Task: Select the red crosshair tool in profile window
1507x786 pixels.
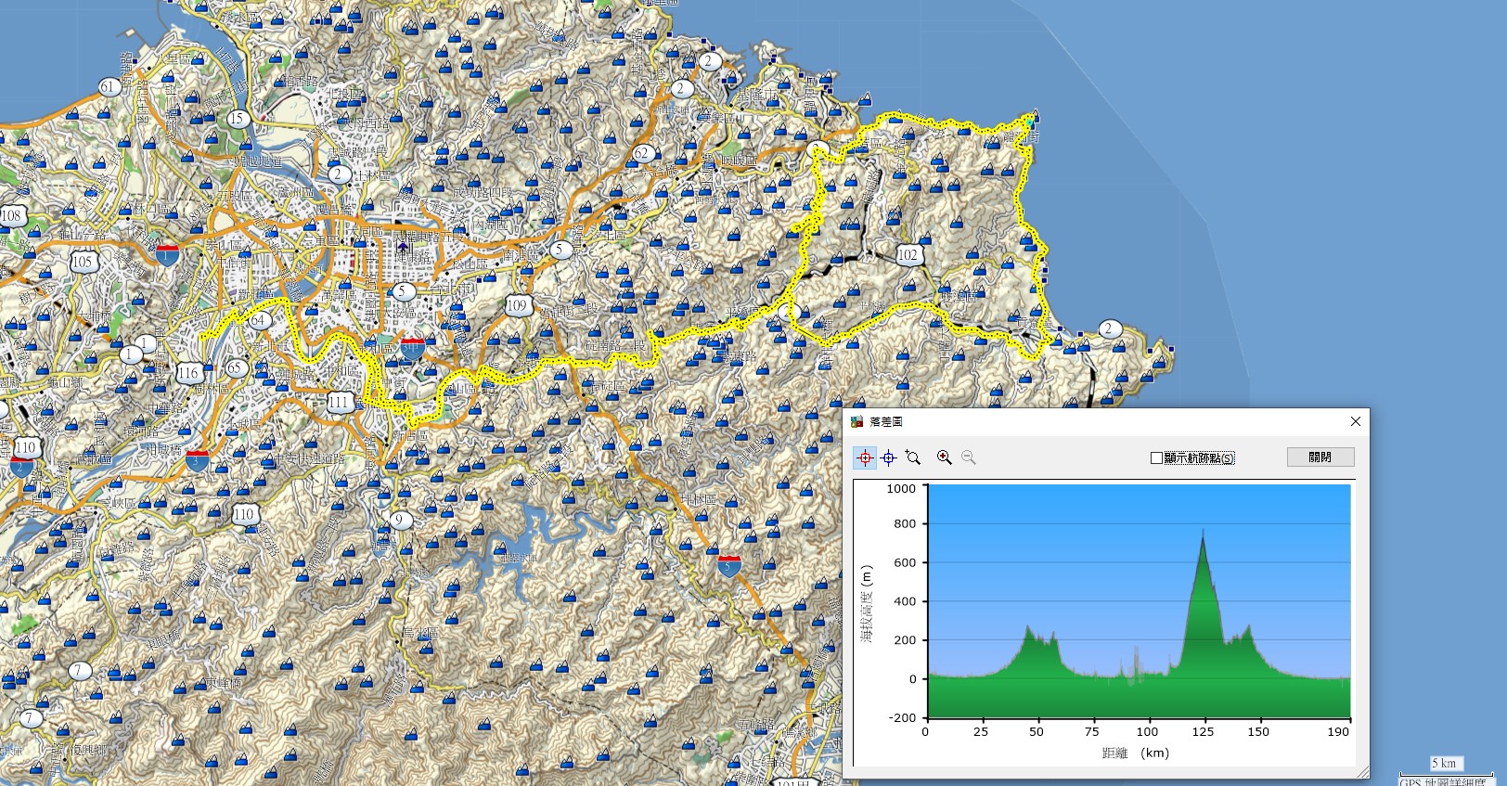Action: point(865,457)
